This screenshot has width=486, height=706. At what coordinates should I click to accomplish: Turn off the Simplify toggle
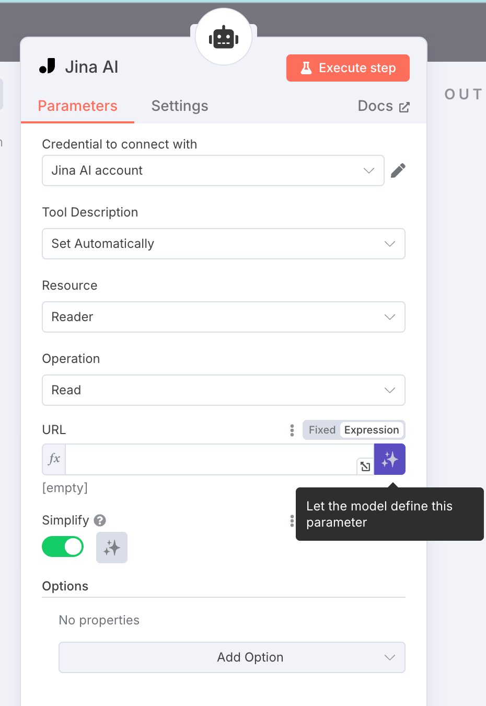63,546
